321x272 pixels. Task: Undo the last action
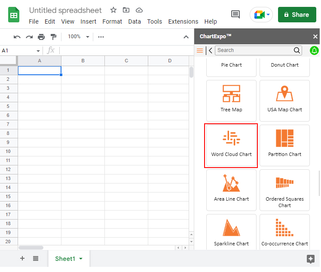17,37
